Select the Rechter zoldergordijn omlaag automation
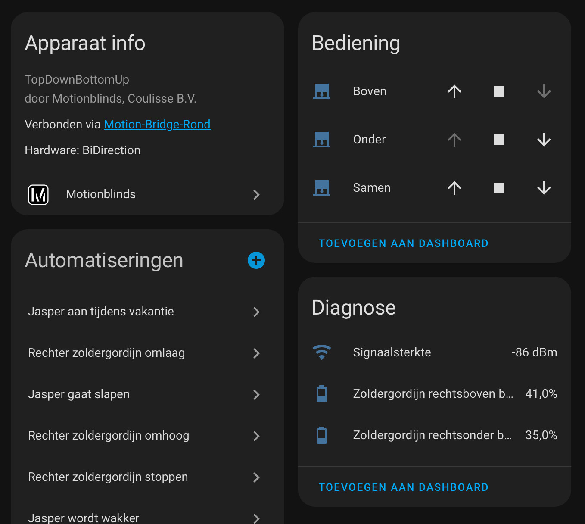 pyautogui.click(x=106, y=353)
